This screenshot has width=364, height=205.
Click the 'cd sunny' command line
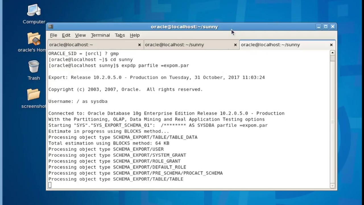(90, 60)
